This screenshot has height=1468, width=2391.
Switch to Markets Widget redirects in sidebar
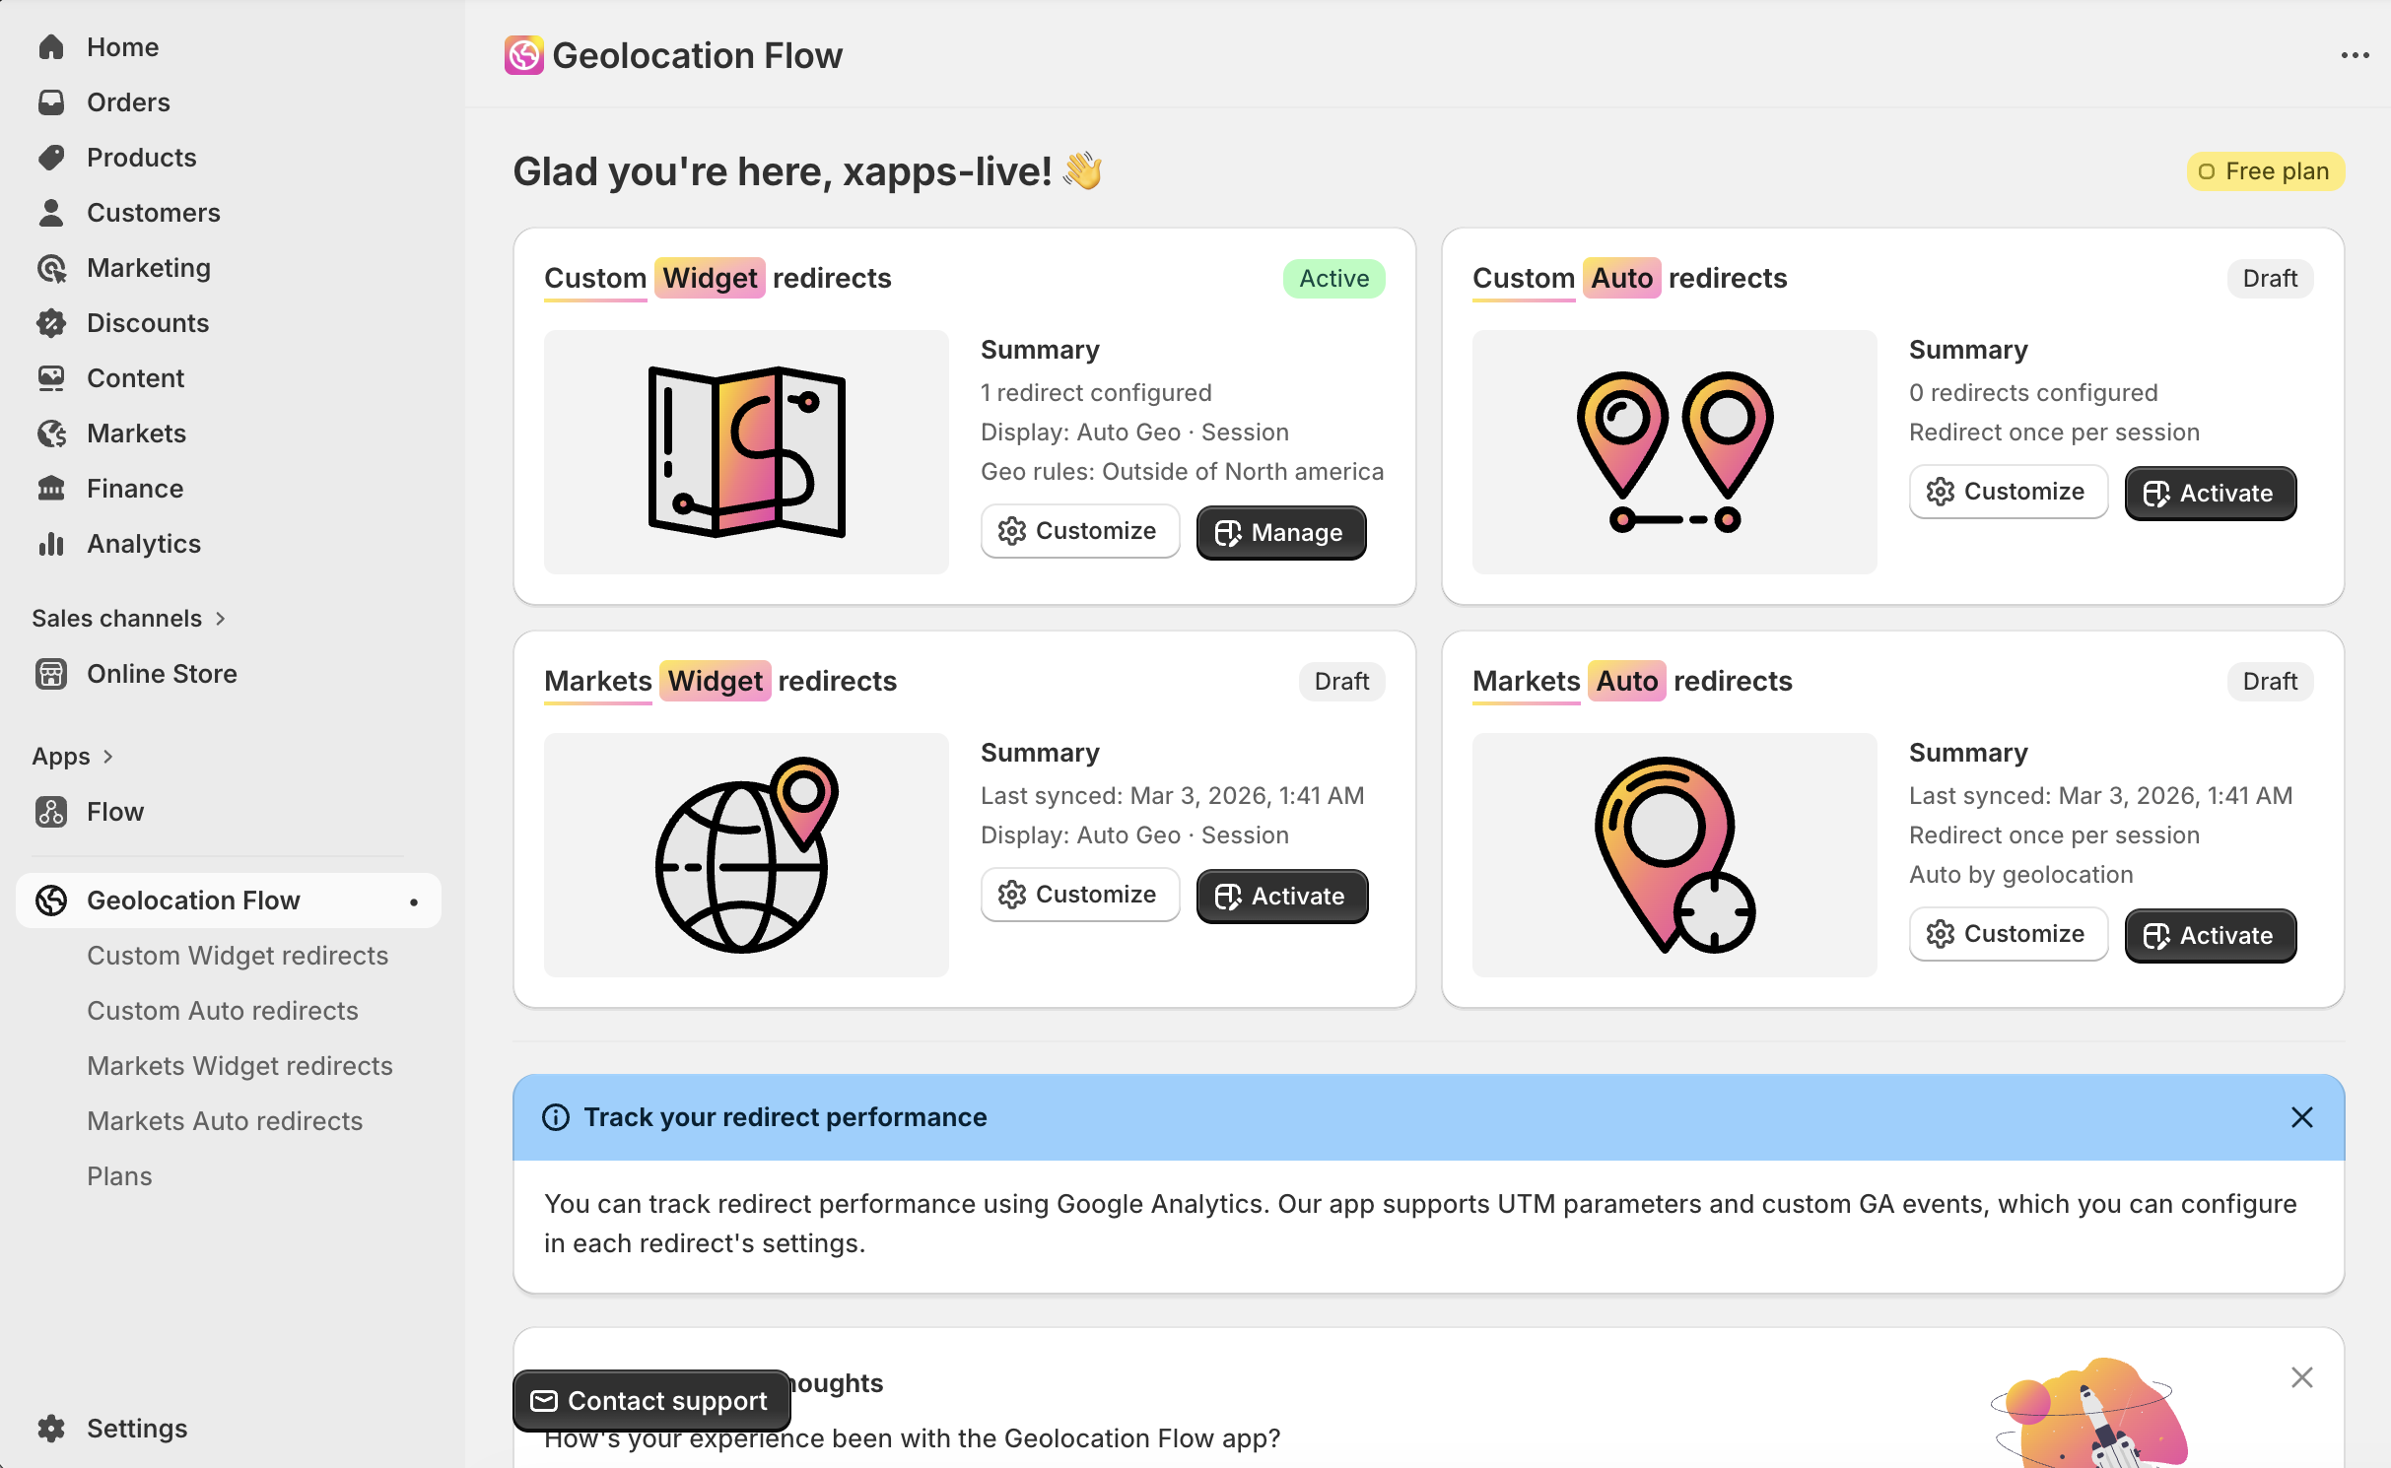tap(239, 1065)
